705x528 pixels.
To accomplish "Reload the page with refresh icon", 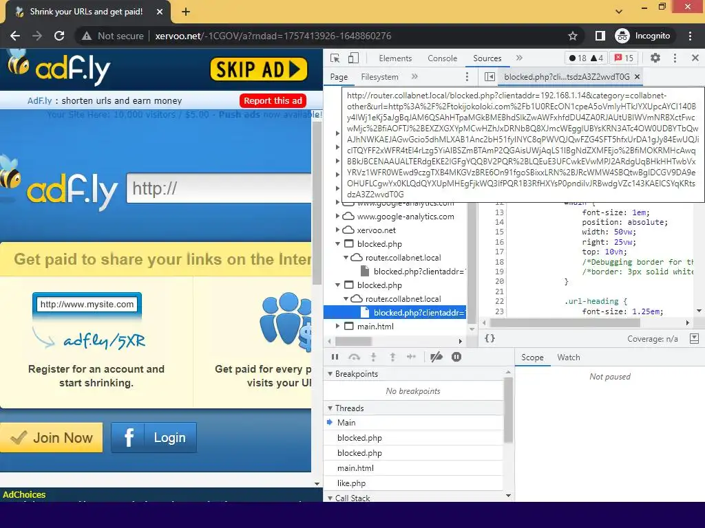I will tap(59, 36).
